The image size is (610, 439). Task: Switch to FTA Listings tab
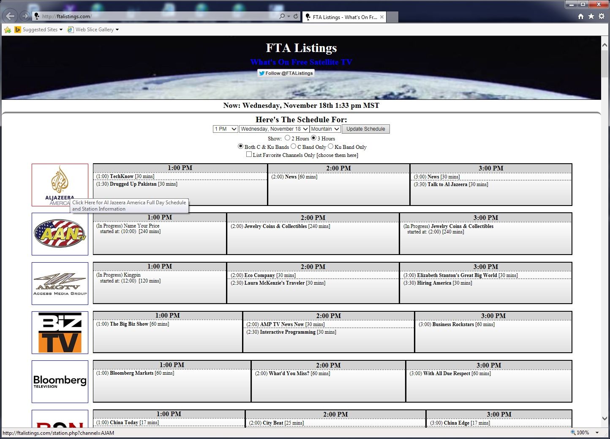coord(344,17)
